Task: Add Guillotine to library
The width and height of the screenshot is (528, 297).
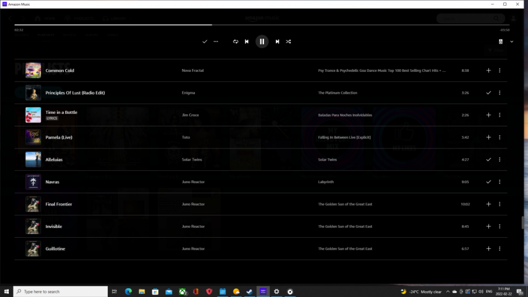Action: (488, 249)
